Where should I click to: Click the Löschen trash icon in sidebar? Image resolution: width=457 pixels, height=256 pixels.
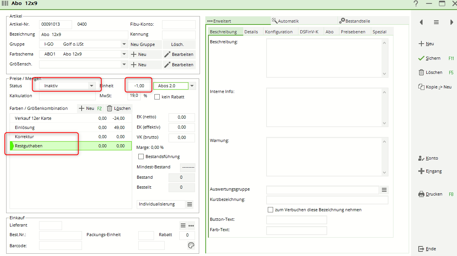(x=421, y=72)
